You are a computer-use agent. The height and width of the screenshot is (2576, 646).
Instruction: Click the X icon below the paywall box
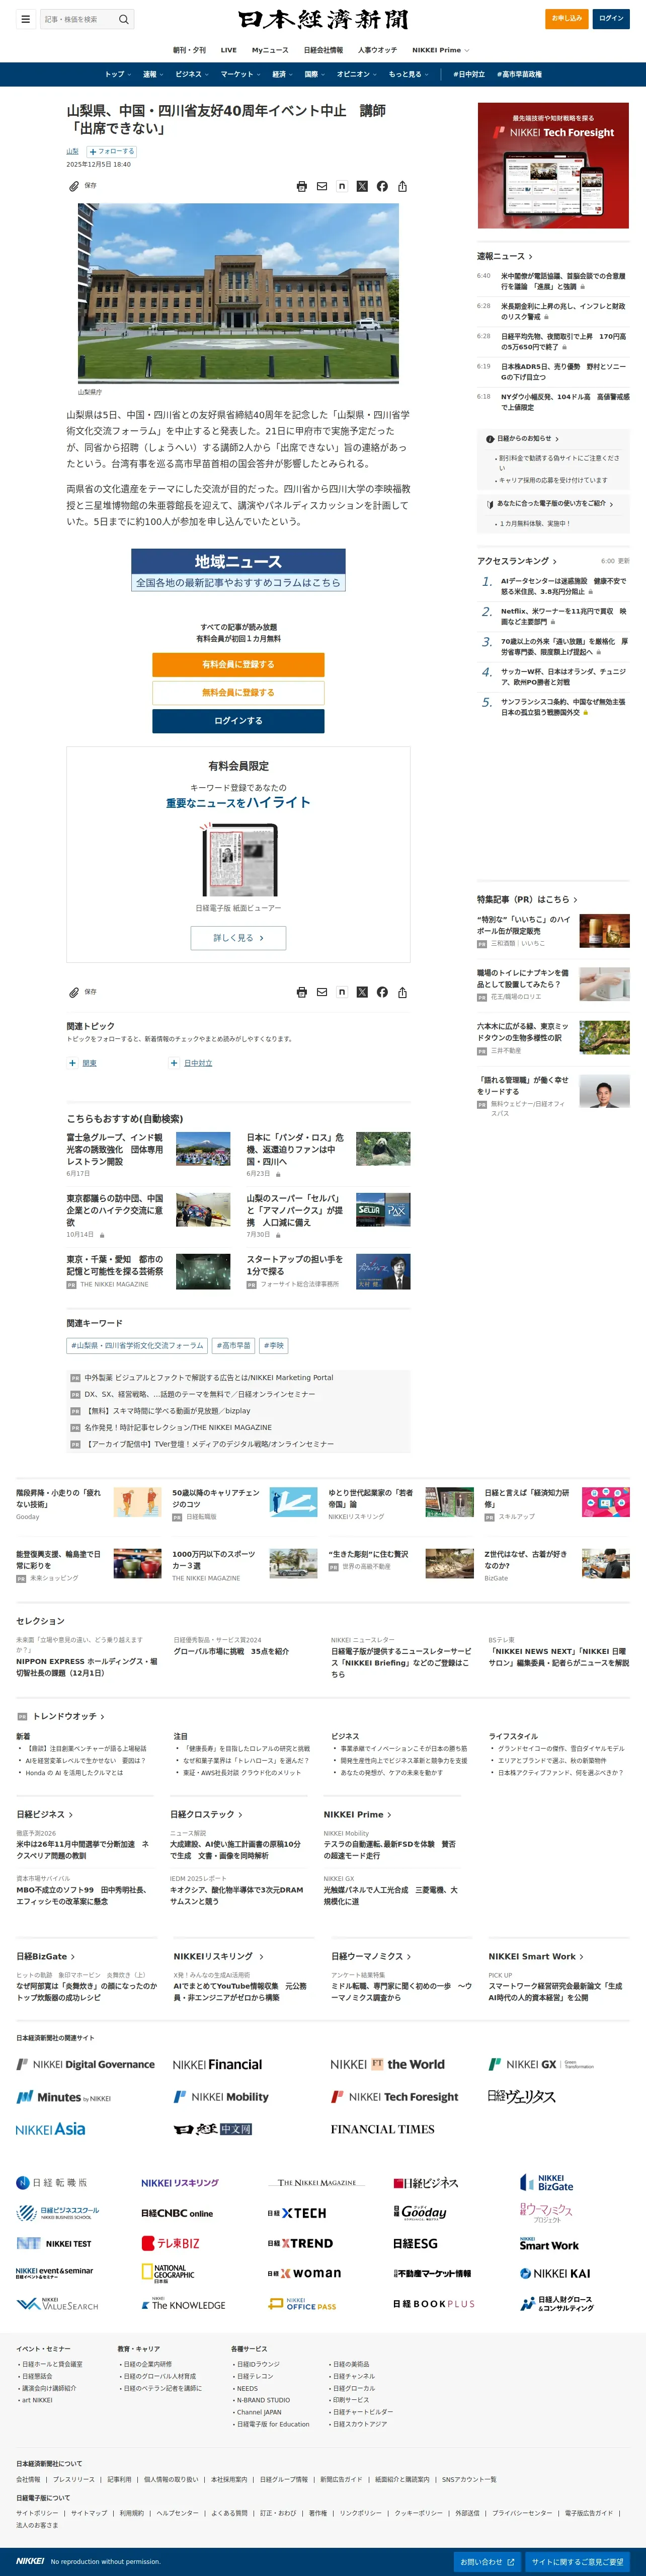(x=362, y=992)
